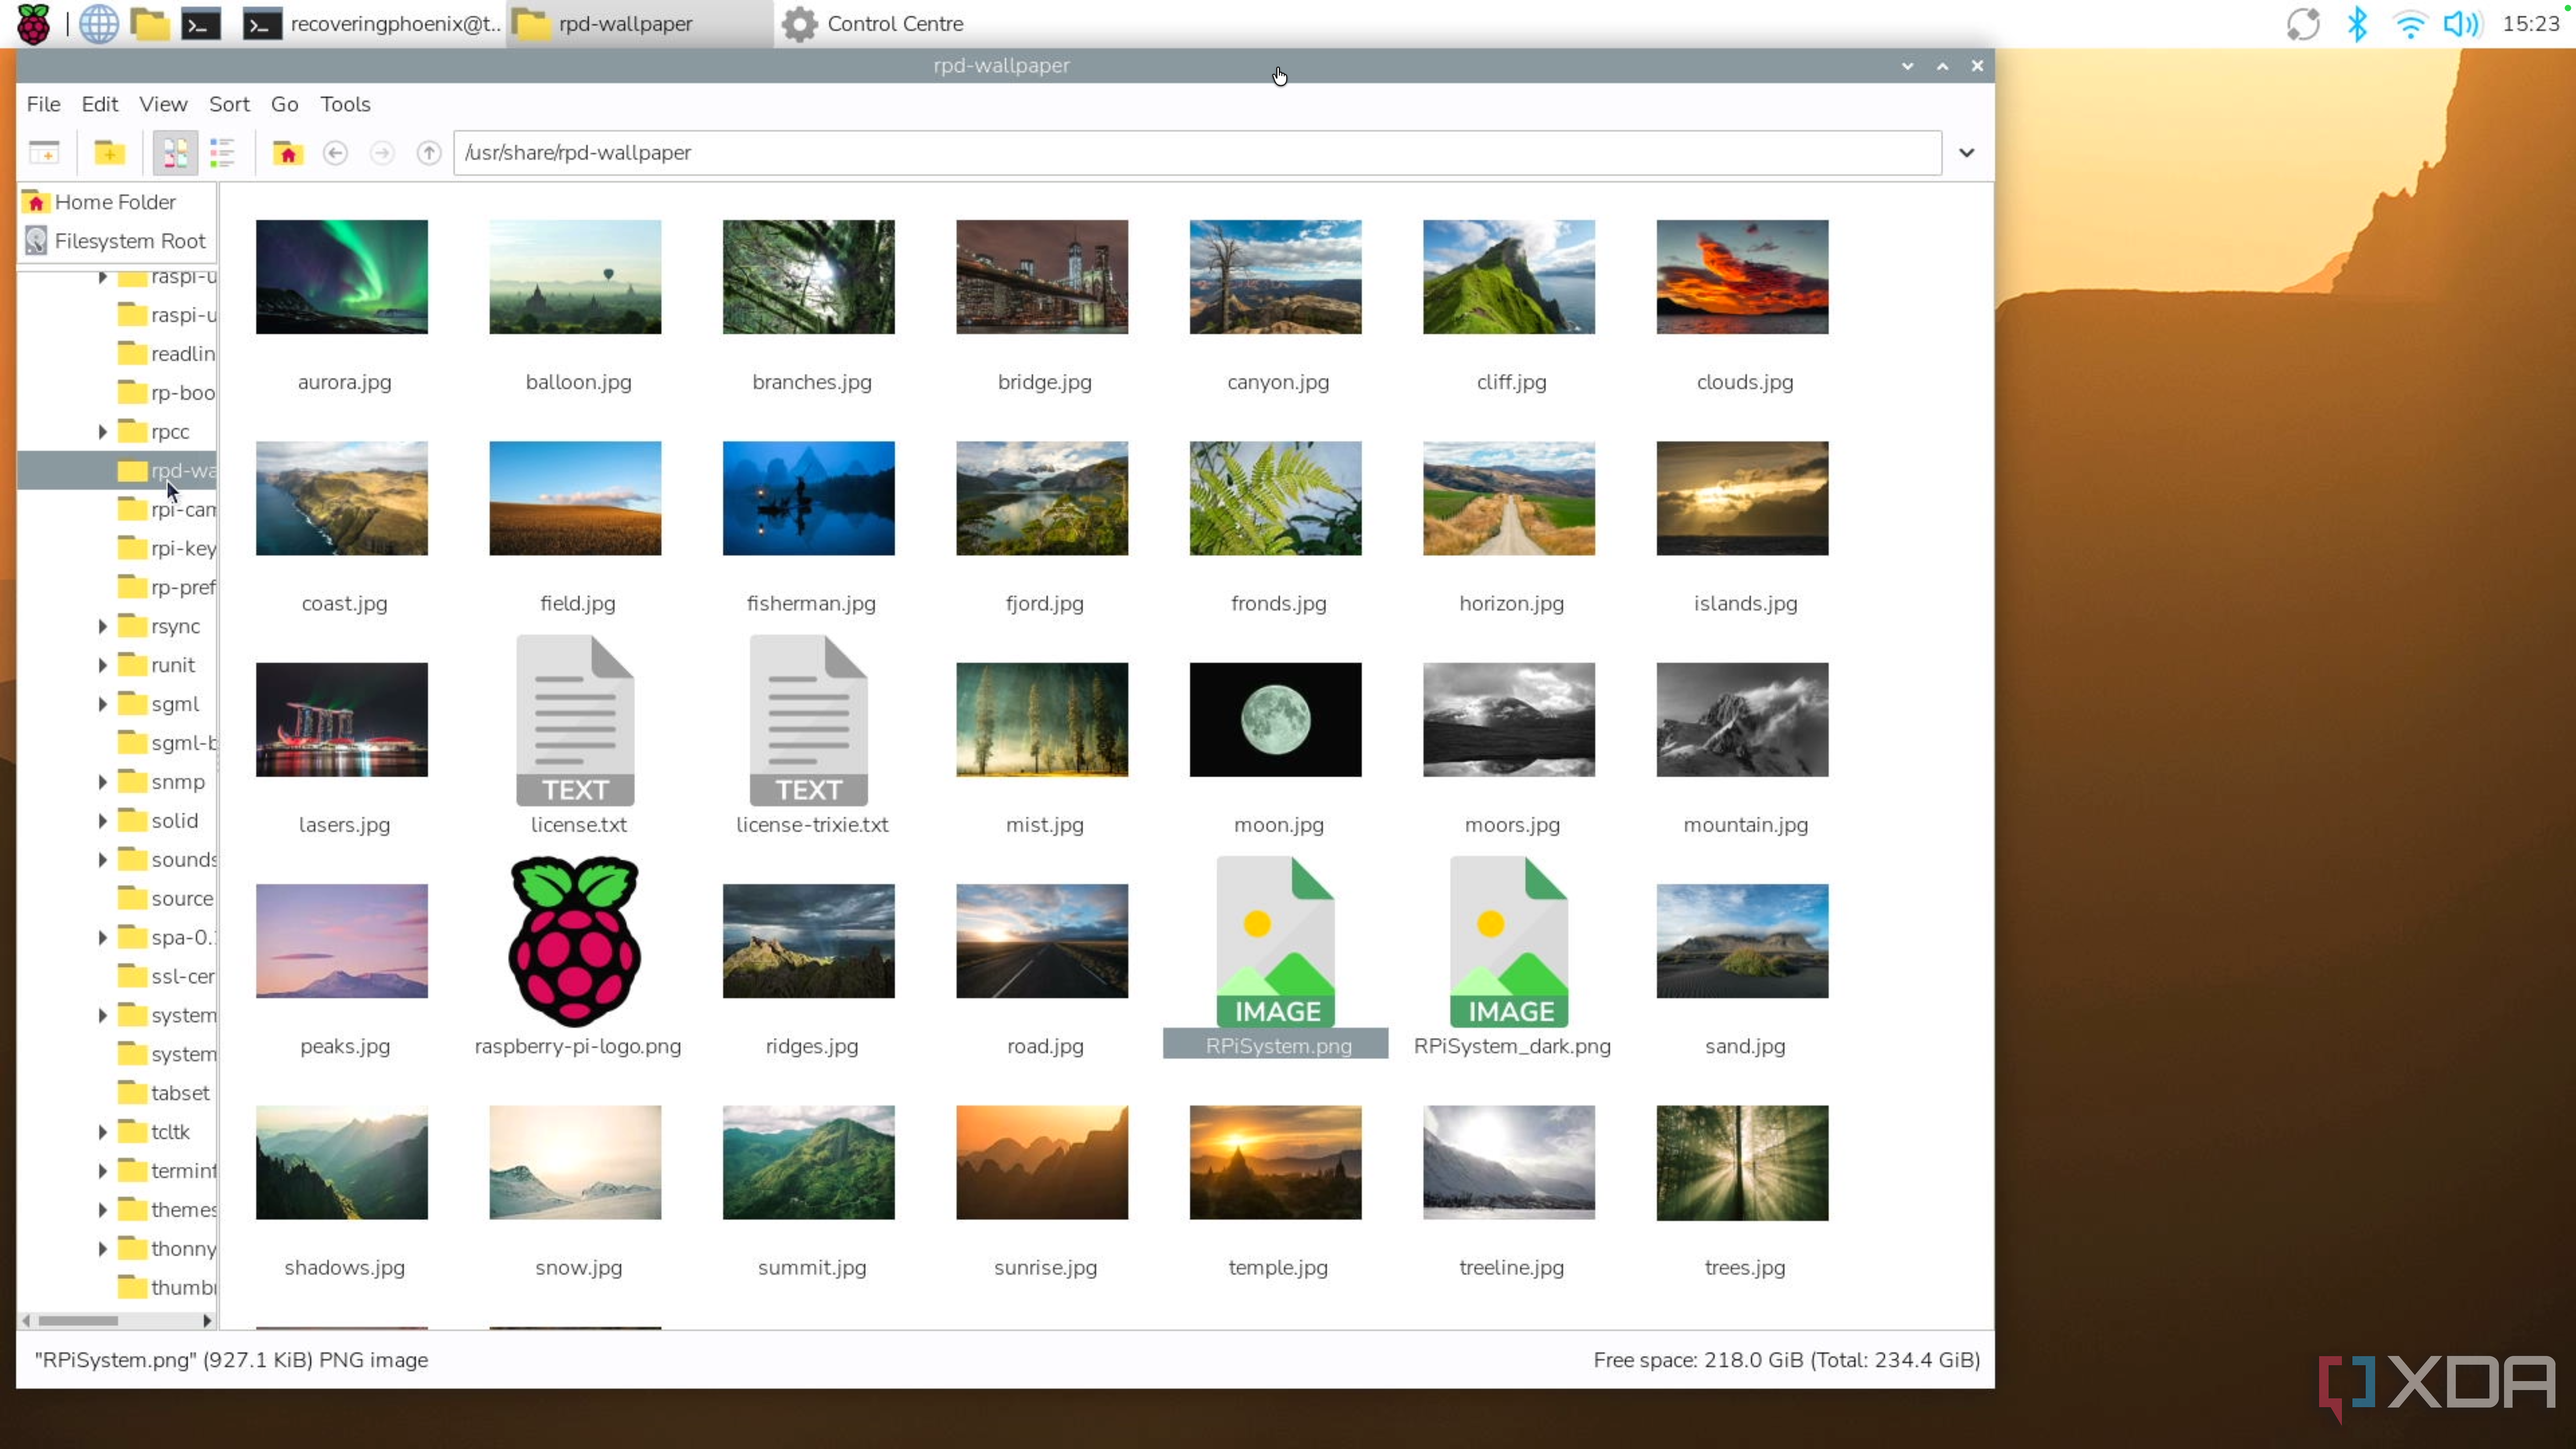Select Home Folder in the sidebar
This screenshot has width=2576, height=1449.
tap(115, 202)
